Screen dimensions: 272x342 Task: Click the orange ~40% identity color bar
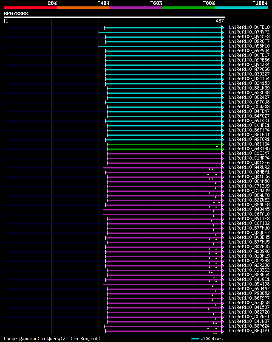[83, 8]
